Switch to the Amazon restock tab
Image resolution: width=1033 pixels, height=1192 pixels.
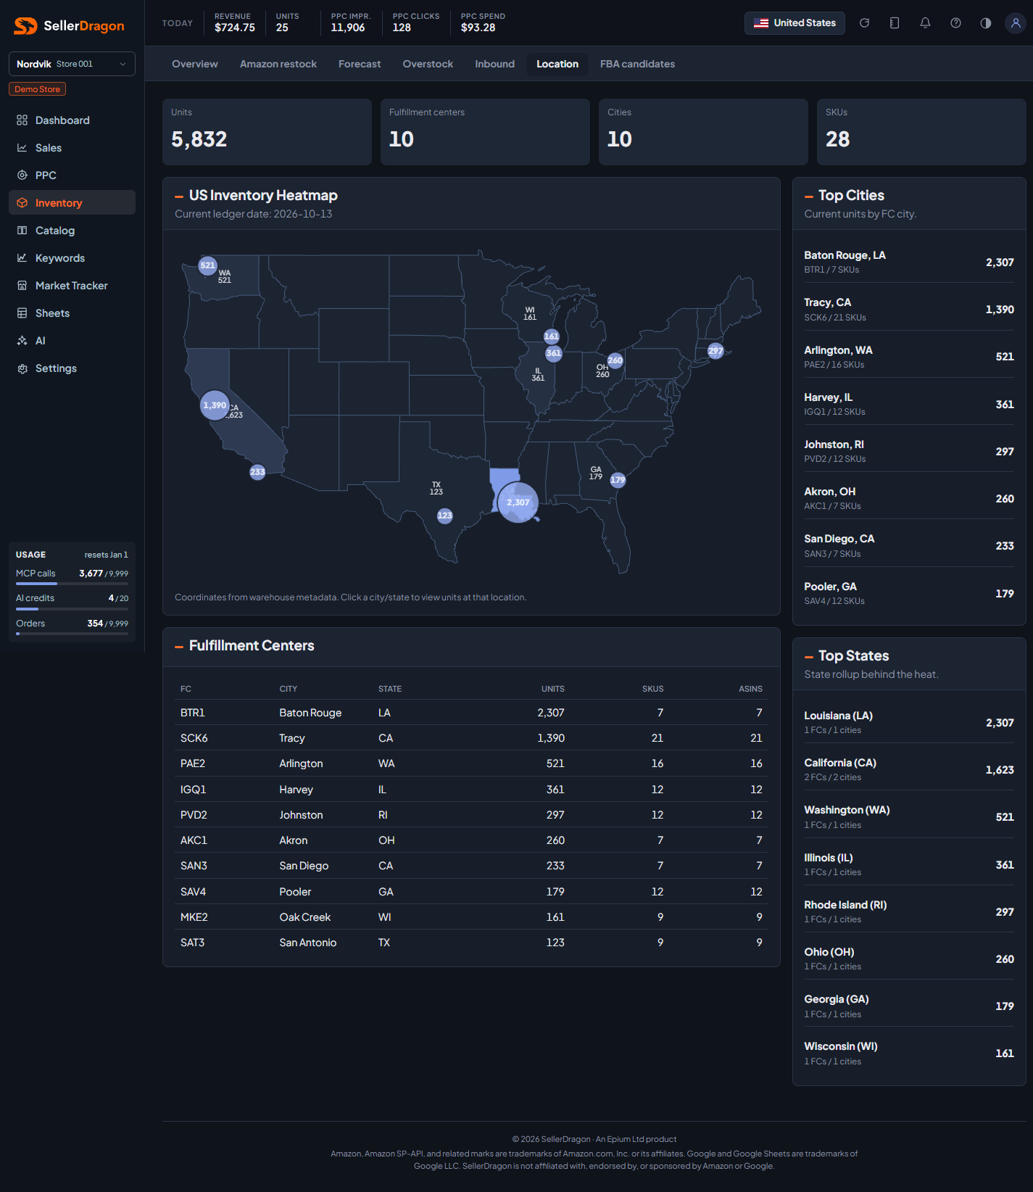pyautogui.click(x=278, y=64)
